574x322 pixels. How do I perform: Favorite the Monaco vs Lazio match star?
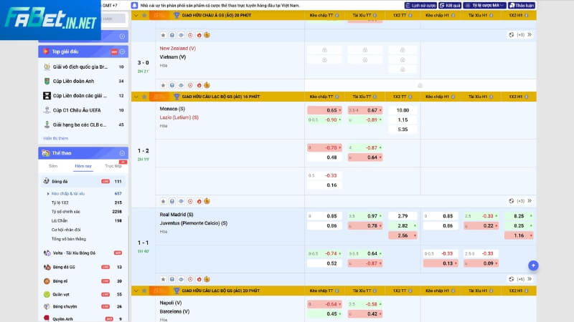tap(164, 201)
